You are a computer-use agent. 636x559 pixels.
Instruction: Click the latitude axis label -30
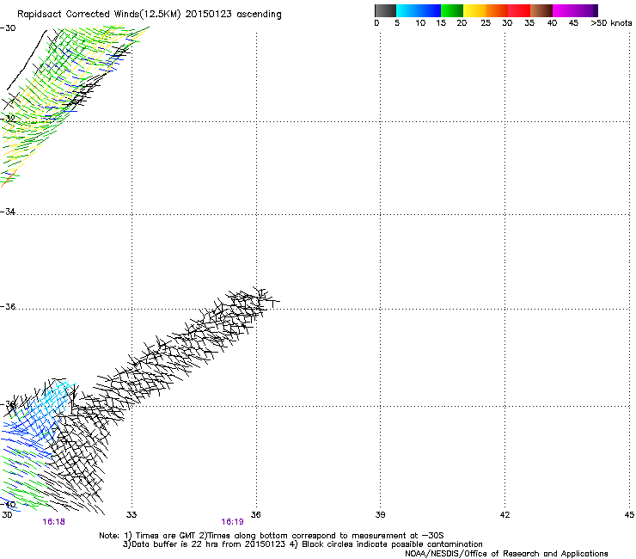pyautogui.click(x=8, y=28)
